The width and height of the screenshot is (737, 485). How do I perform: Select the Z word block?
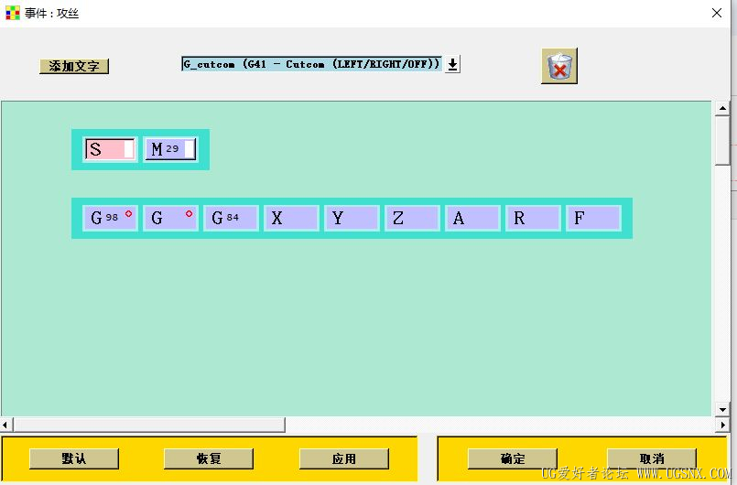[x=412, y=218]
